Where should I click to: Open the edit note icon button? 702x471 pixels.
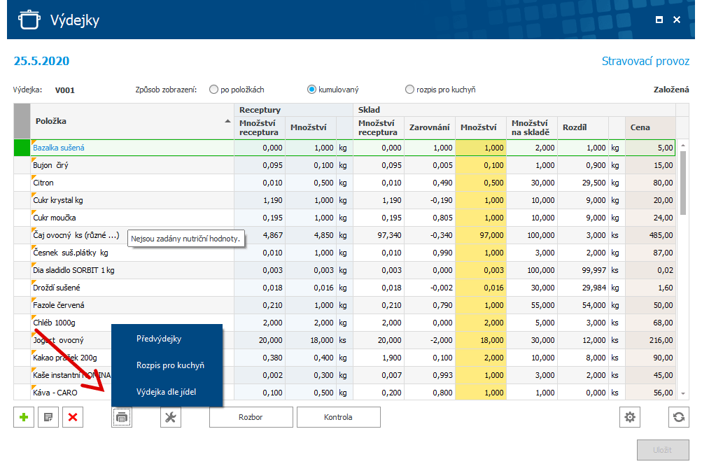click(x=48, y=417)
